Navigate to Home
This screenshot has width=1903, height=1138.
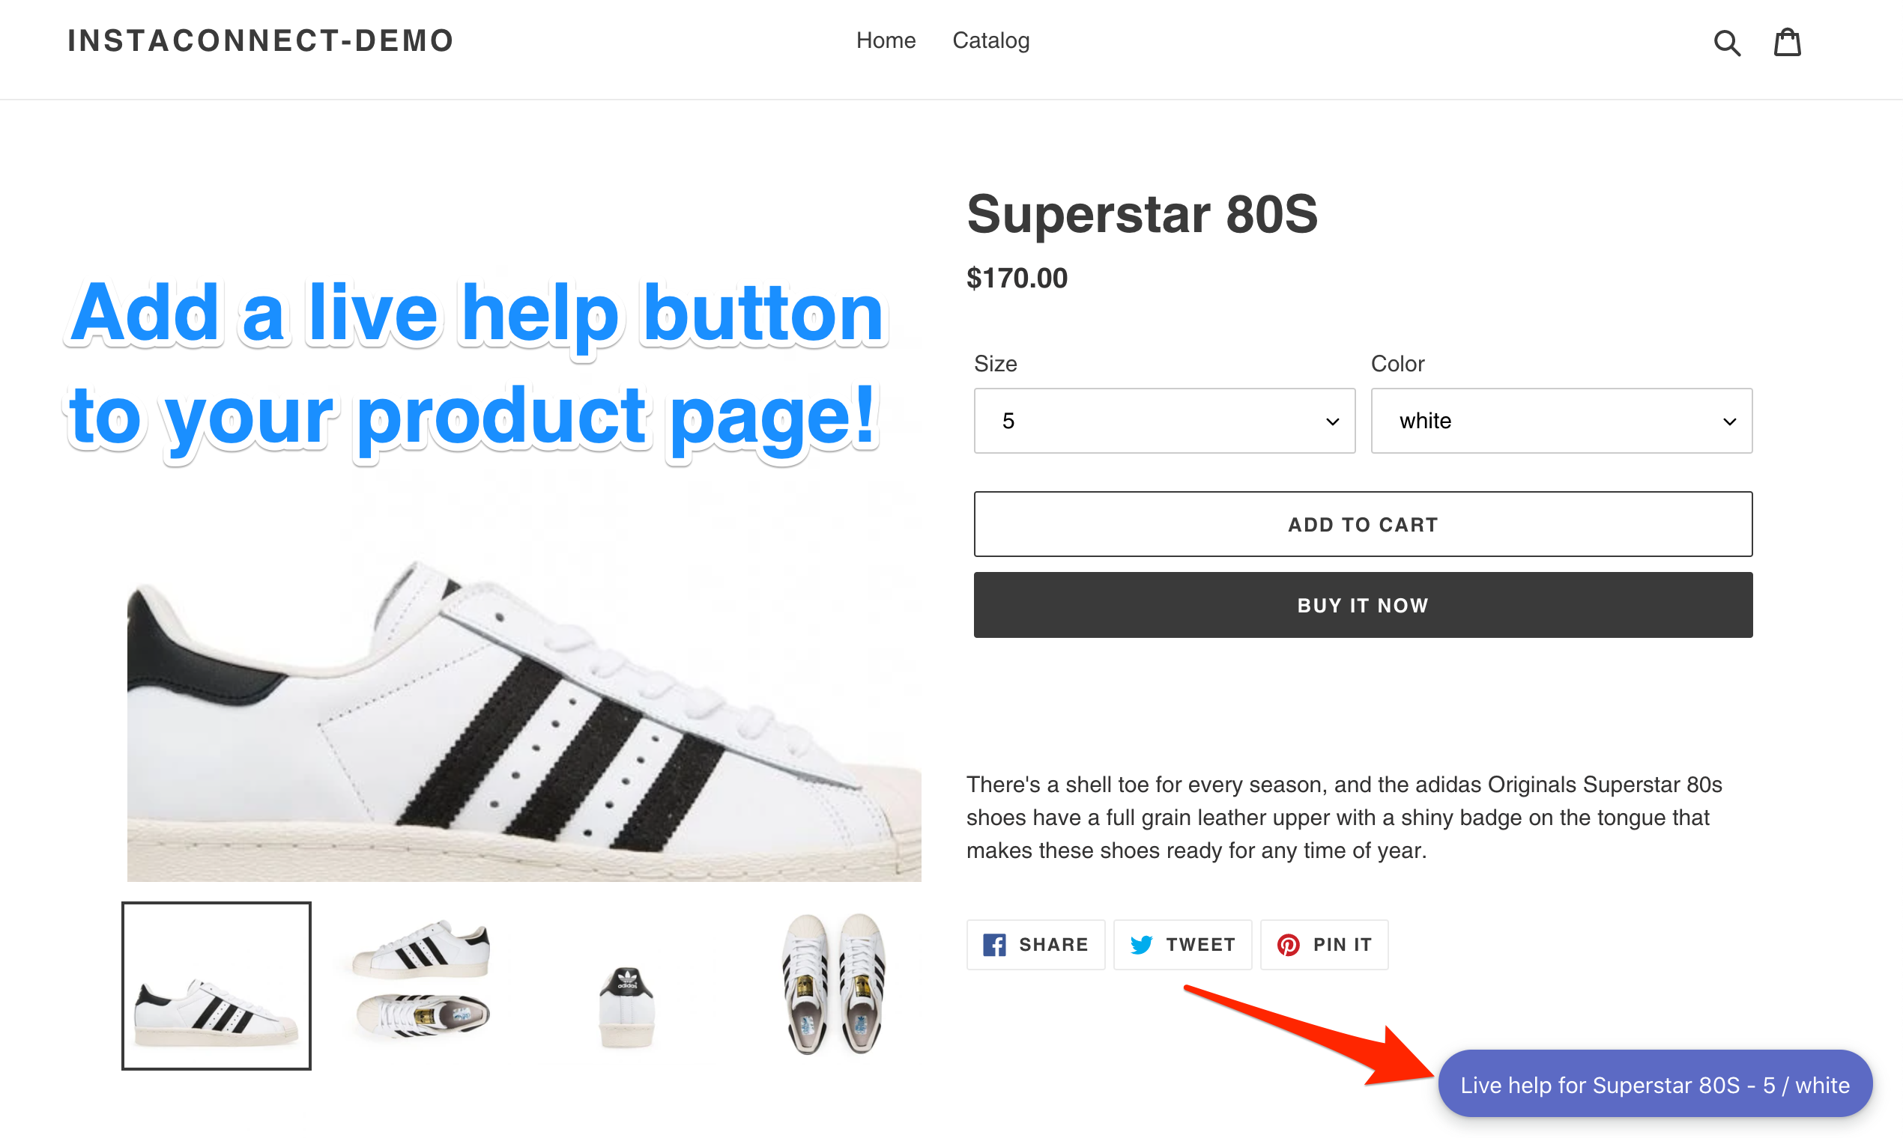coord(886,40)
